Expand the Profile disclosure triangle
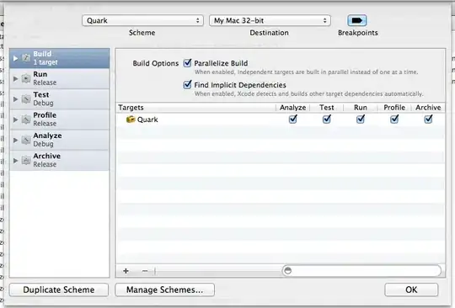Screen dimensions: 455x308 coord(15,119)
